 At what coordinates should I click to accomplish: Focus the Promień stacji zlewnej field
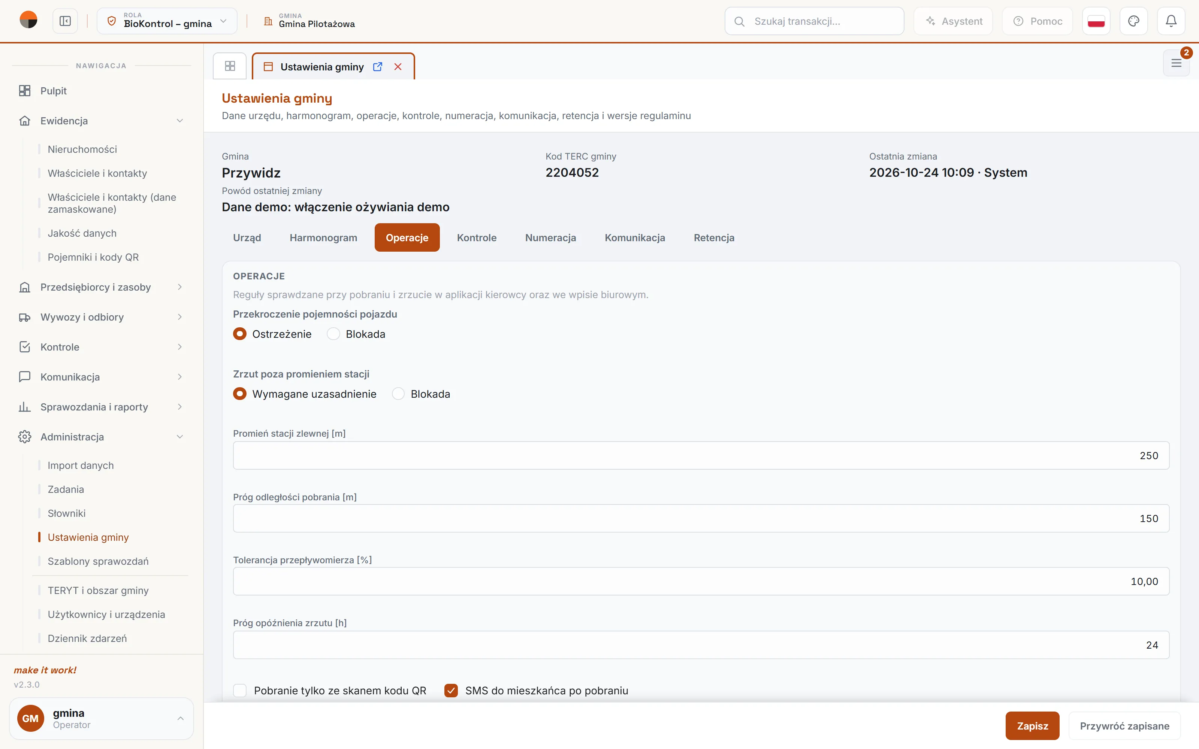click(701, 455)
